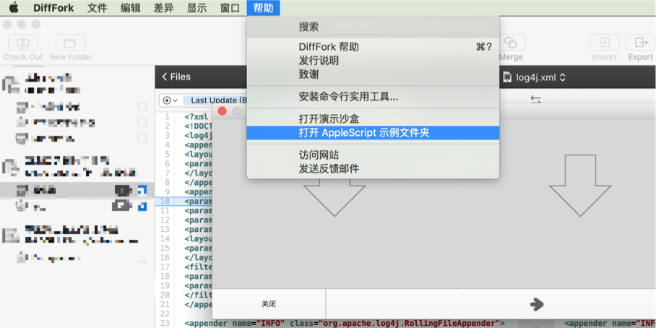The width and height of the screenshot is (656, 328).
Task: Choose 发行说明 menu item
Action: click(373, 61)
